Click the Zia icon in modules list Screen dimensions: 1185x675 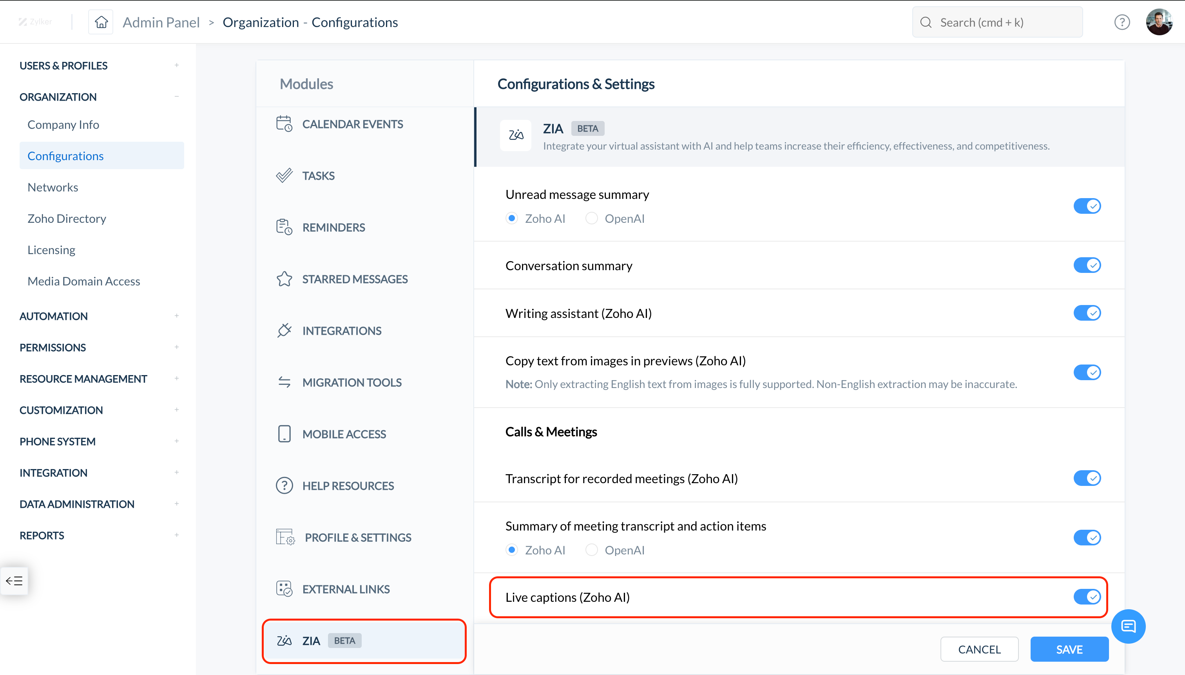pyautogui.click(x=284, y=641)
